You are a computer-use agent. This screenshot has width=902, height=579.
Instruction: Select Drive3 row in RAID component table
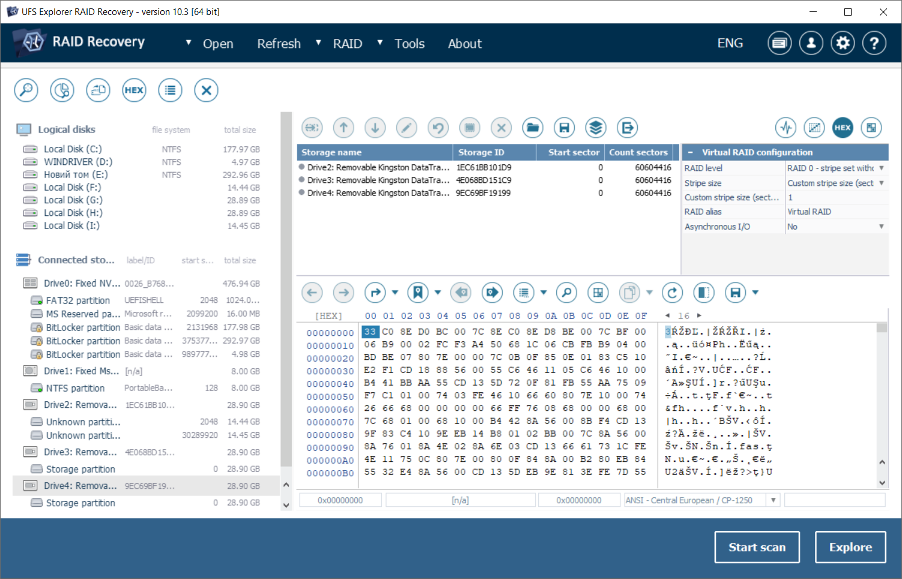click(x=488, y=180)
